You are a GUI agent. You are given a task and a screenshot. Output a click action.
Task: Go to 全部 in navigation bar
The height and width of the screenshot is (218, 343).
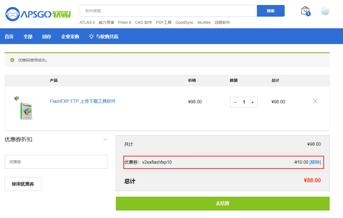[x=28, y=37]
